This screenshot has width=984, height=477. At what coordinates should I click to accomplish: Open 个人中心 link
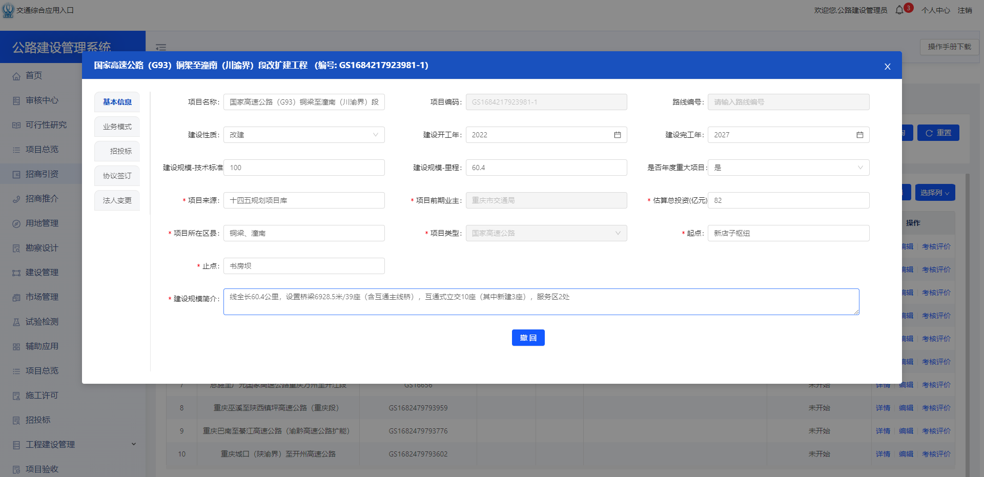pos(936,10)
